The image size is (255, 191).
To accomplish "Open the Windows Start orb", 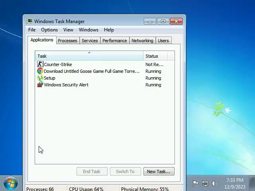I will click(x=11, y=183).
